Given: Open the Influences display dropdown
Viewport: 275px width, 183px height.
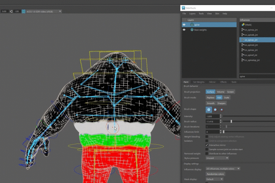Looking at the screenshot, I should point(223,169).
